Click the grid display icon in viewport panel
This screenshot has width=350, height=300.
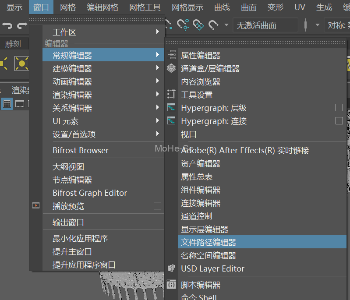(7, 104)
